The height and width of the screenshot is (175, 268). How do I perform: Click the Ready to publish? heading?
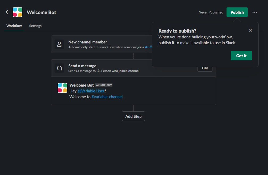pos(177,31)
